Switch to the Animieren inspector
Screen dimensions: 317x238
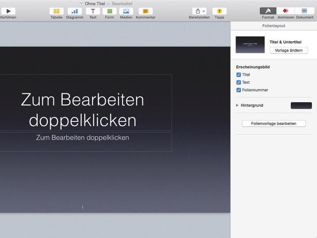[x=285, y=11]
